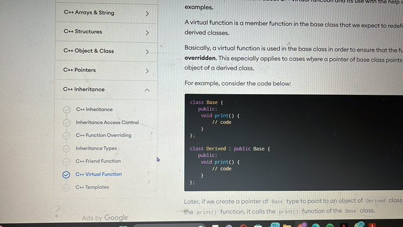
Task: Expand the C++ Object & Class section
Action: coord(106,51)
